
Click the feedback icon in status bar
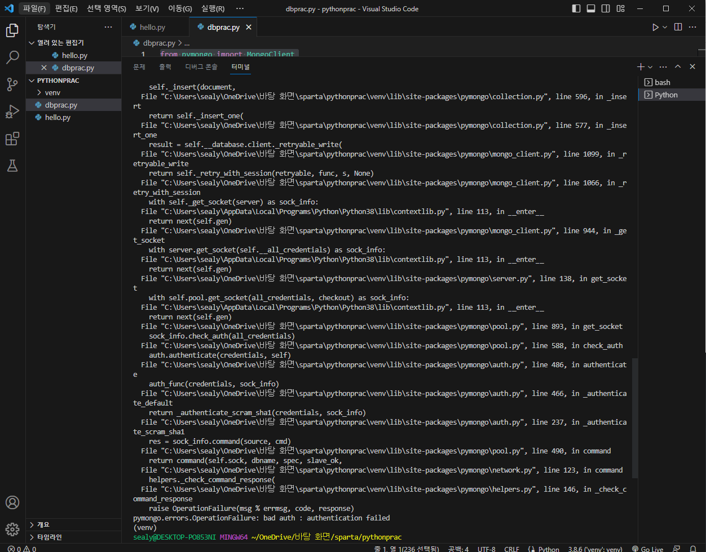click(677, 549)
